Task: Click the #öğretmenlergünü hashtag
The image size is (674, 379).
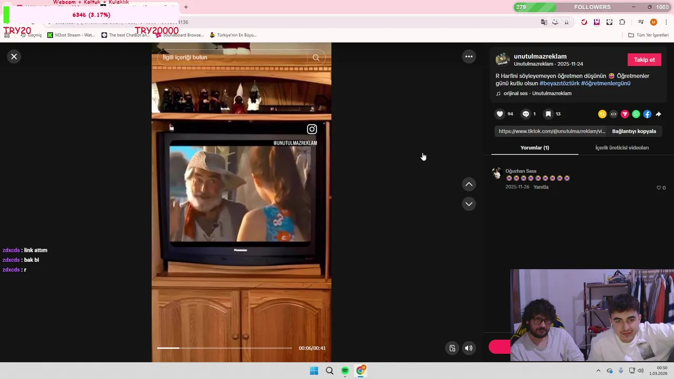Action: tap(606, 83)
